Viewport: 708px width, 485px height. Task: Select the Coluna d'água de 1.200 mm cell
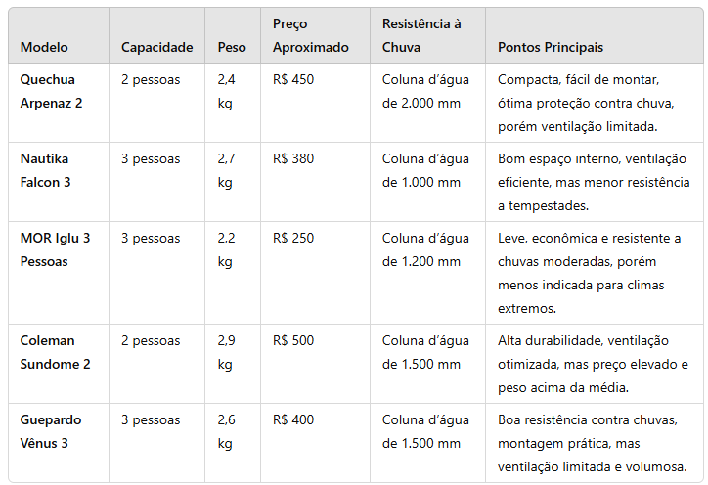[420, 249]
